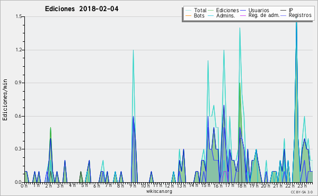This screenshot has width=318, height=196.
Task: Click the '16 h' x-axis label
Action: 218,185
